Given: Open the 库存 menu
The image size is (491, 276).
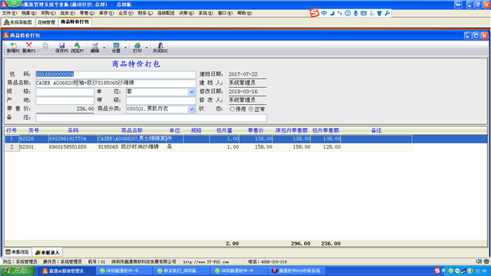Looking at the screenshot, I should click(x=106, y=13).
